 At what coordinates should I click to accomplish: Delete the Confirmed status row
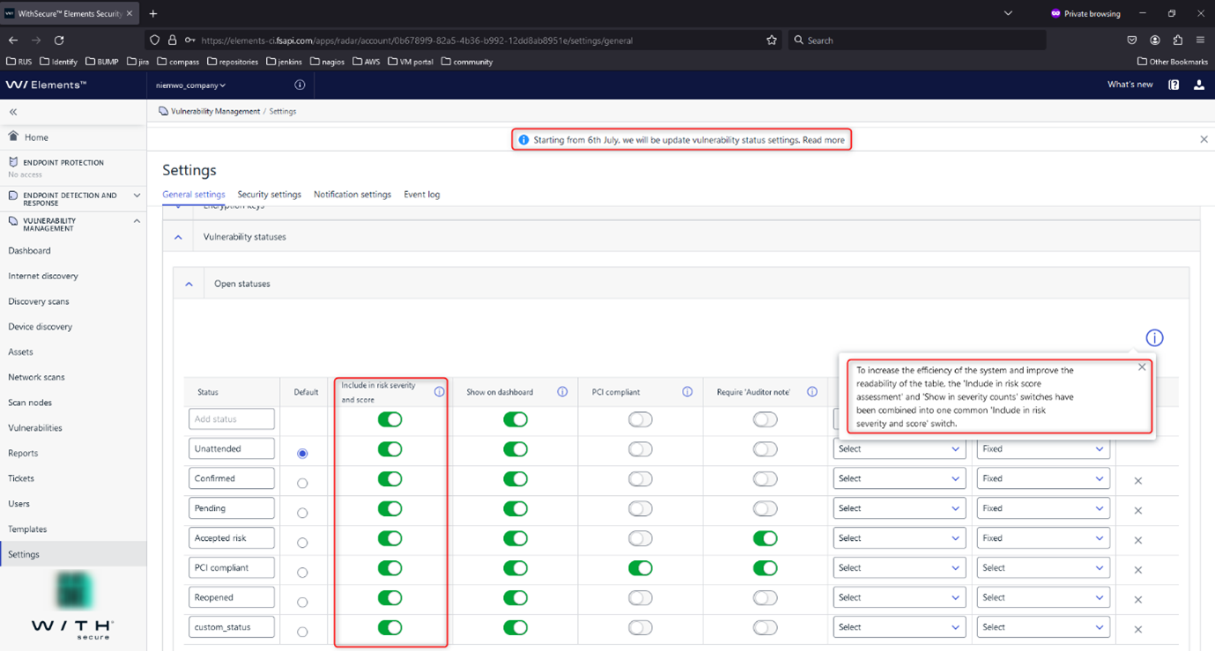[1138, 481]
